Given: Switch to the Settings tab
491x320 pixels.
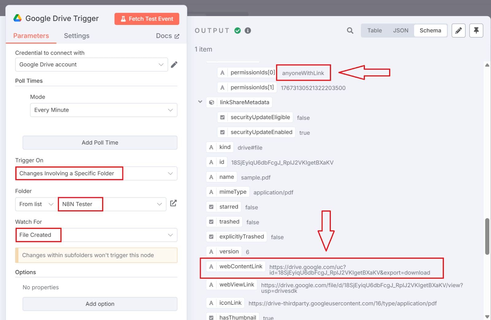Looking at the screenshot, I should click(76, 36).
